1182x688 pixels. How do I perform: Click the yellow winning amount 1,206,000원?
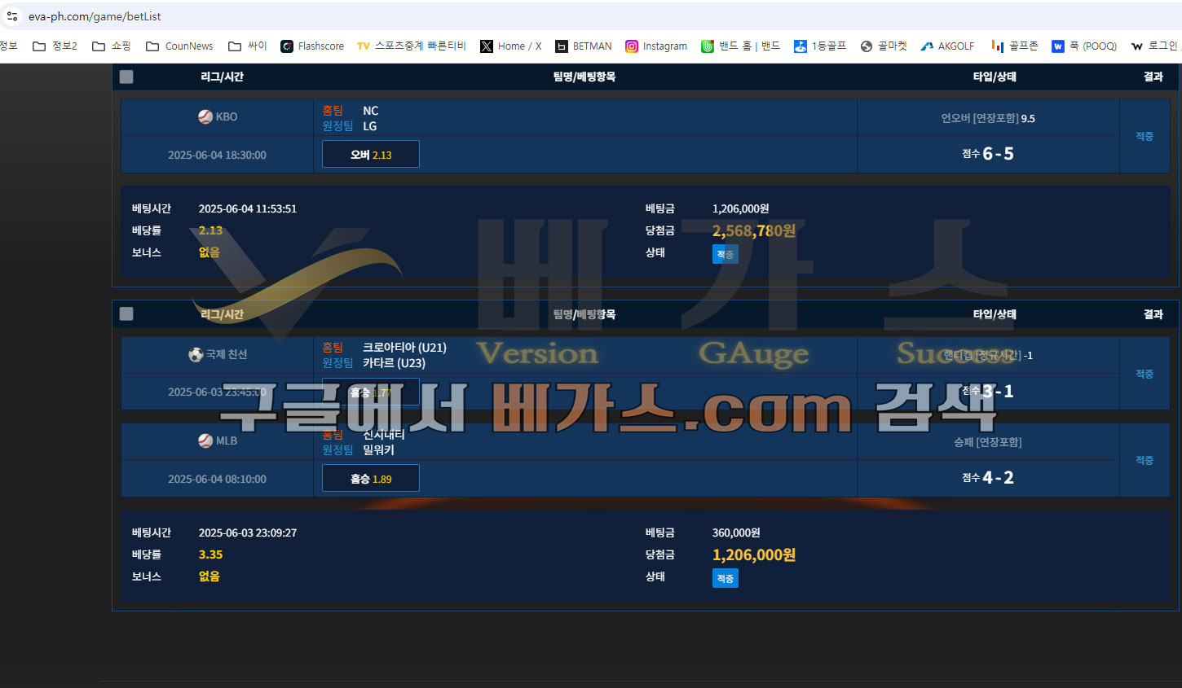point(754,554)
